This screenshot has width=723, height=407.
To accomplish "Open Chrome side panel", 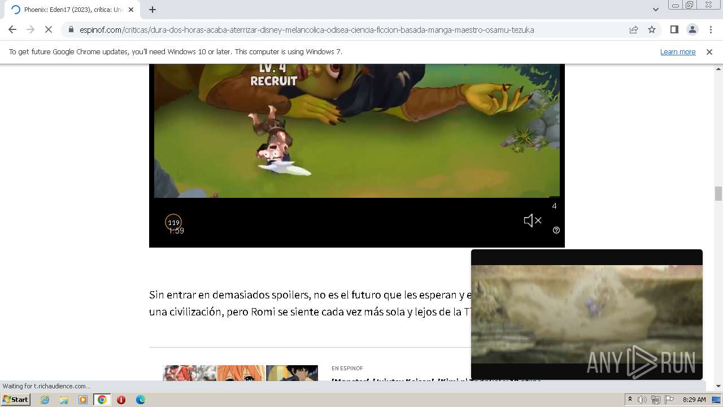I will tap(674, 29).
